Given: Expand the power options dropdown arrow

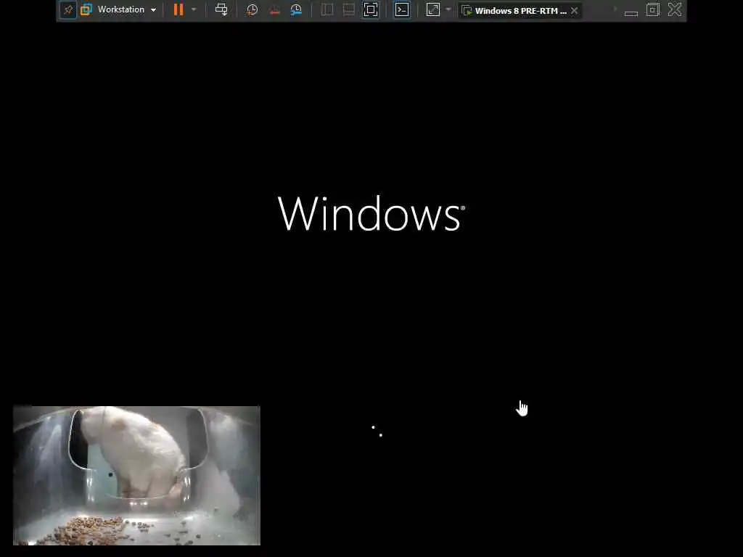Looking at the screenshot, I should coord(194,9).
